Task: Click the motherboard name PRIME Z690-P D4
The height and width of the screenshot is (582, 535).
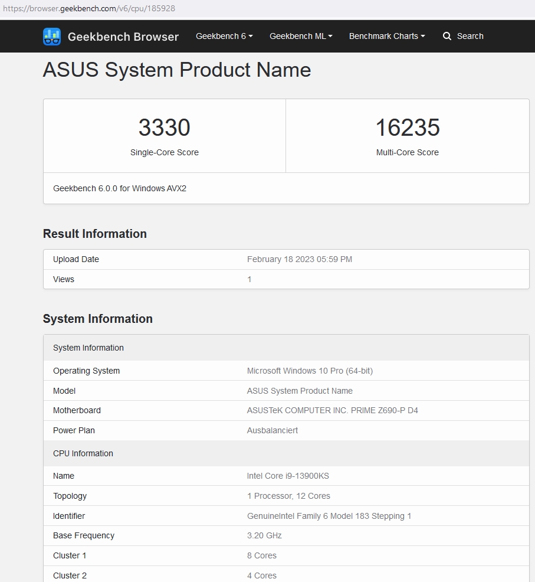Action: point(333,410)
